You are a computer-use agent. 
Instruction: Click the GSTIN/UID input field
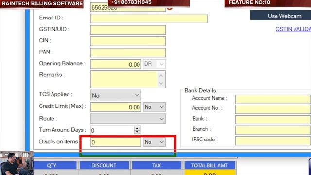(x=128, y=30)
